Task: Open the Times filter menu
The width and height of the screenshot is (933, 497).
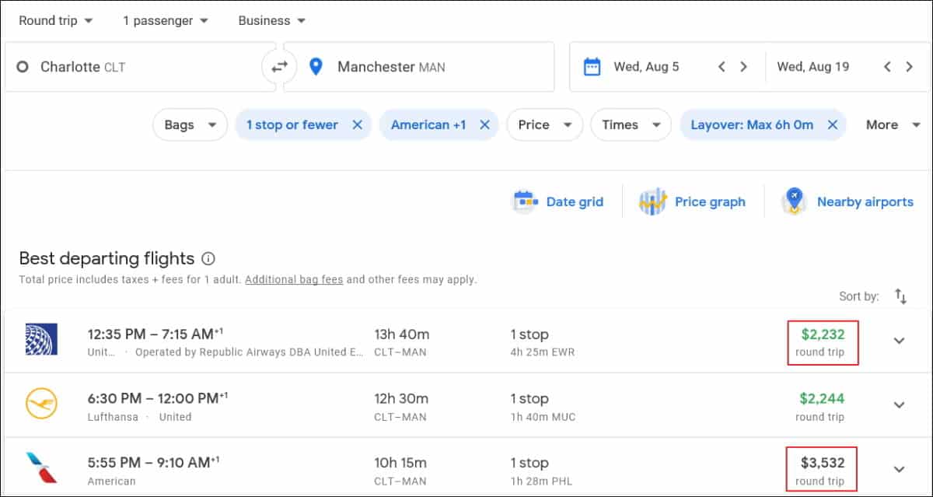Action: point(630,124)
